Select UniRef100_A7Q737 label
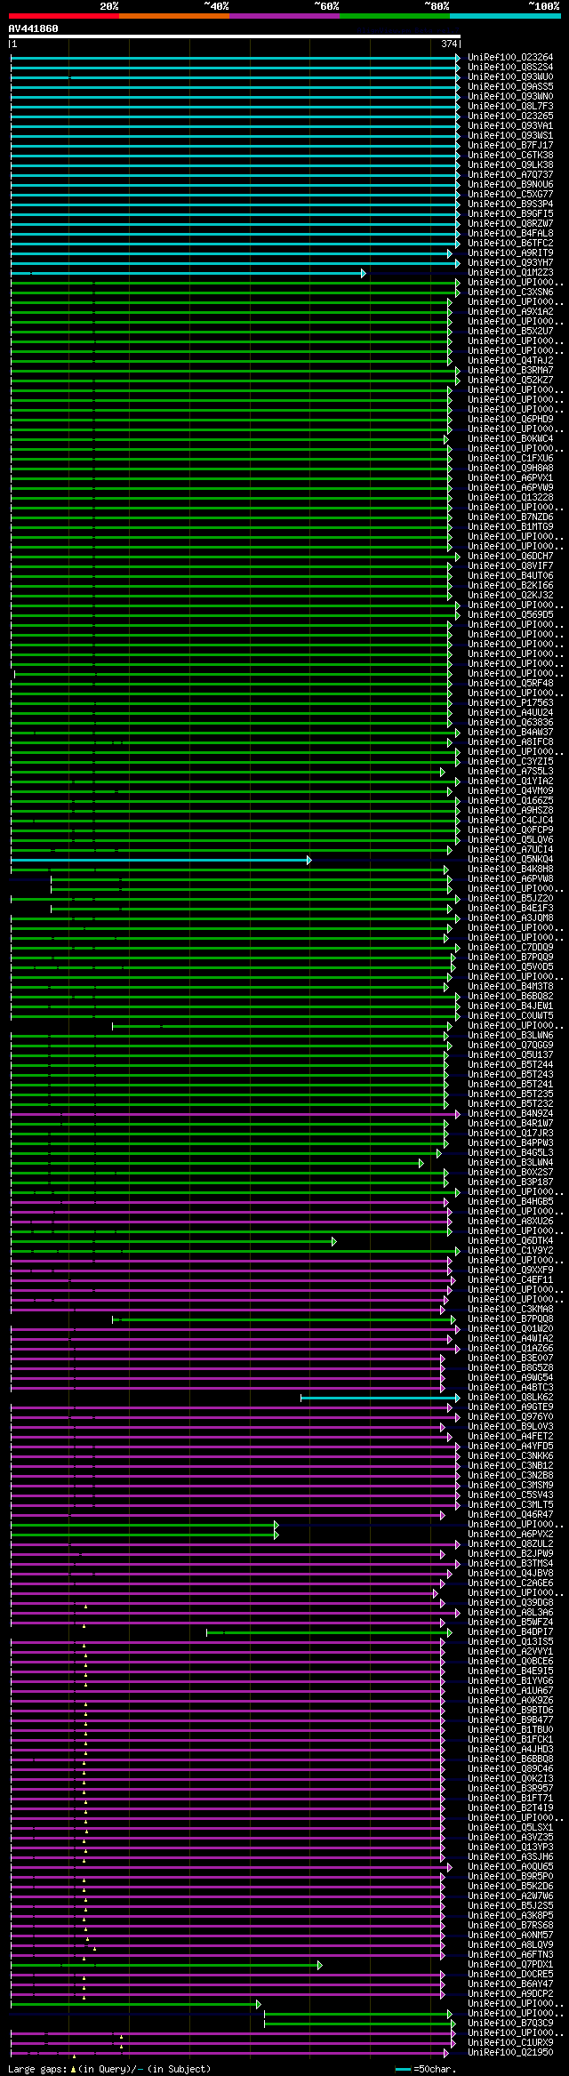 tap(510, 174)
